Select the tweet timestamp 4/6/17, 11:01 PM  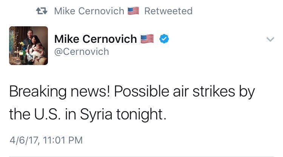(46, 140)
